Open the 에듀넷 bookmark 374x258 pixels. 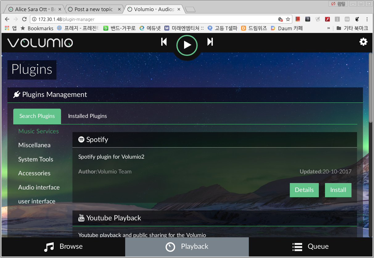tap(150, 28)
